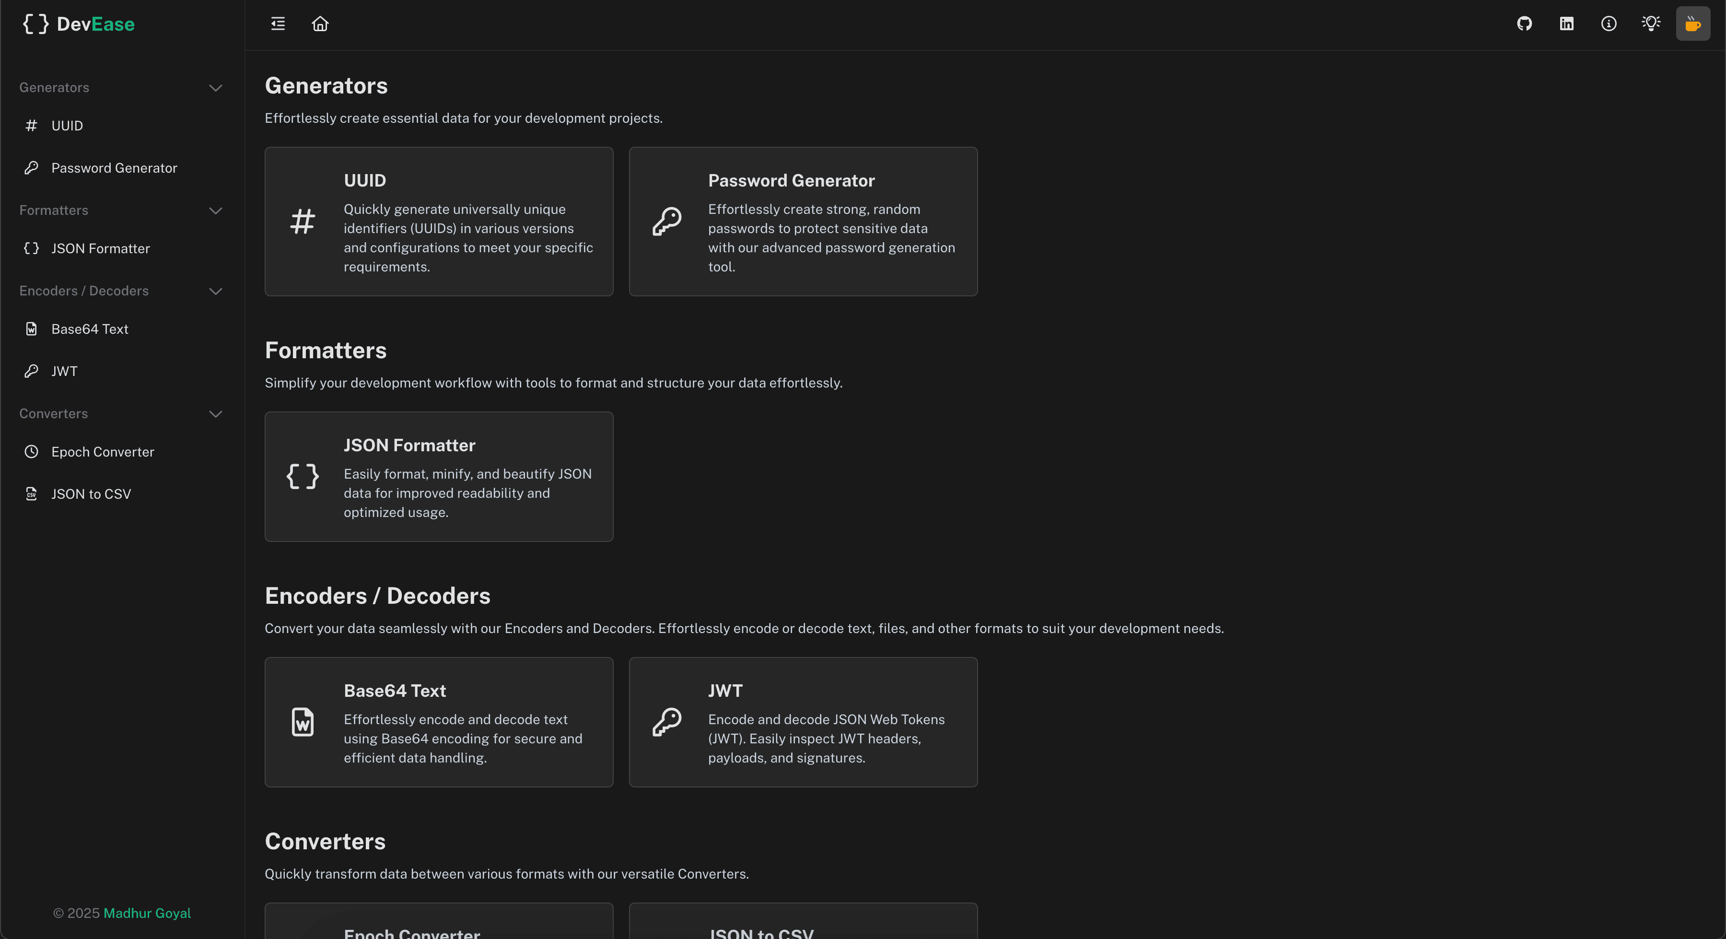
Task: Open the Base64 Text card
Action: click(x=439, y=722)
